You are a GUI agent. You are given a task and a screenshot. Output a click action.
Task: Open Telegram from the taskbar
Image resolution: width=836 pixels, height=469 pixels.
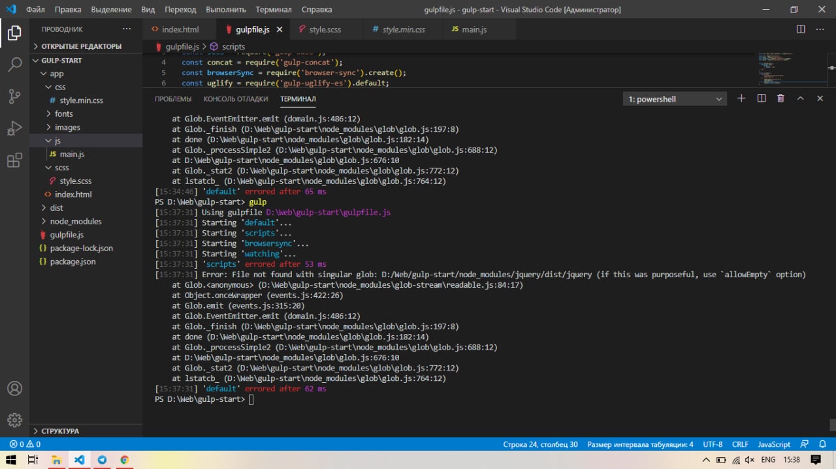click(102, 460)
